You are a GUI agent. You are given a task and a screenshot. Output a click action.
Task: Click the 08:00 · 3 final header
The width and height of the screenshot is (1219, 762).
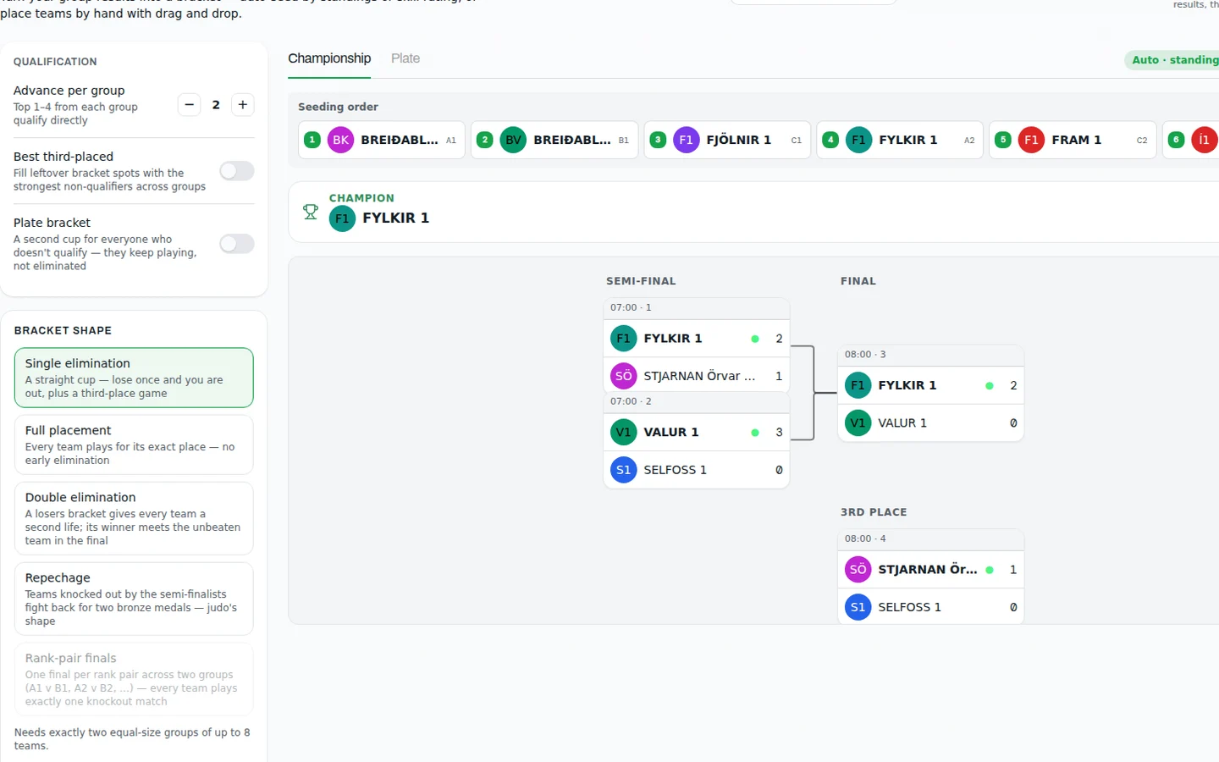[931, 355]
